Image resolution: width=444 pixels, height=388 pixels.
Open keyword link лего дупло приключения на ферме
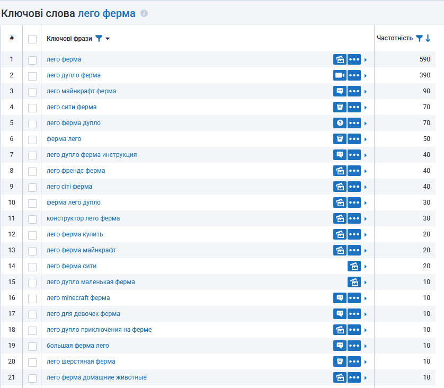coord(99,330)
